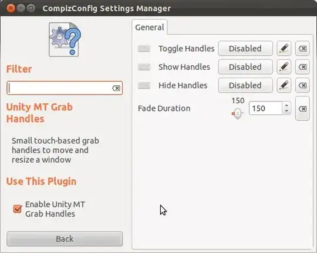
Task: Edit the Show Handles binding via pencil icon
Action: click(x=284, y=67)
